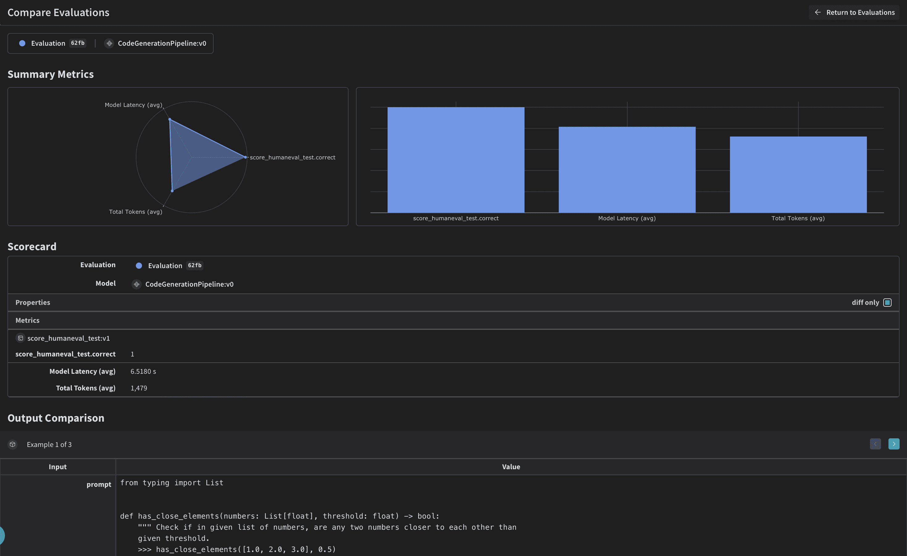The image size is (907, 556).
Task: Click Example 1 of 3 label
Action: 49,445
